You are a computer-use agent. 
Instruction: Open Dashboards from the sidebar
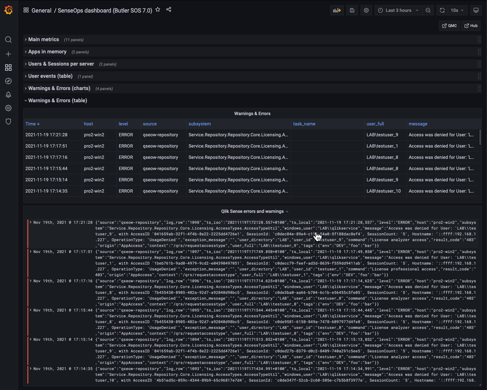coord(8,68)
